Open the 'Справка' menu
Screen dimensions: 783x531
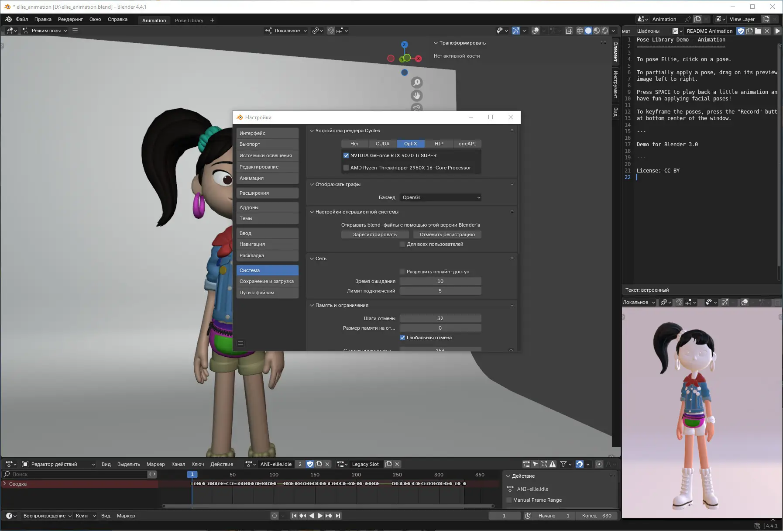(x=117, y=19)
